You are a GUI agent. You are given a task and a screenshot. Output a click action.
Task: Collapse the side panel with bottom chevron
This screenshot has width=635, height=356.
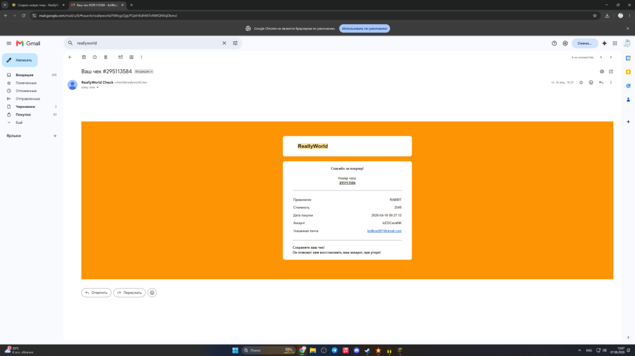pos(628,338)
